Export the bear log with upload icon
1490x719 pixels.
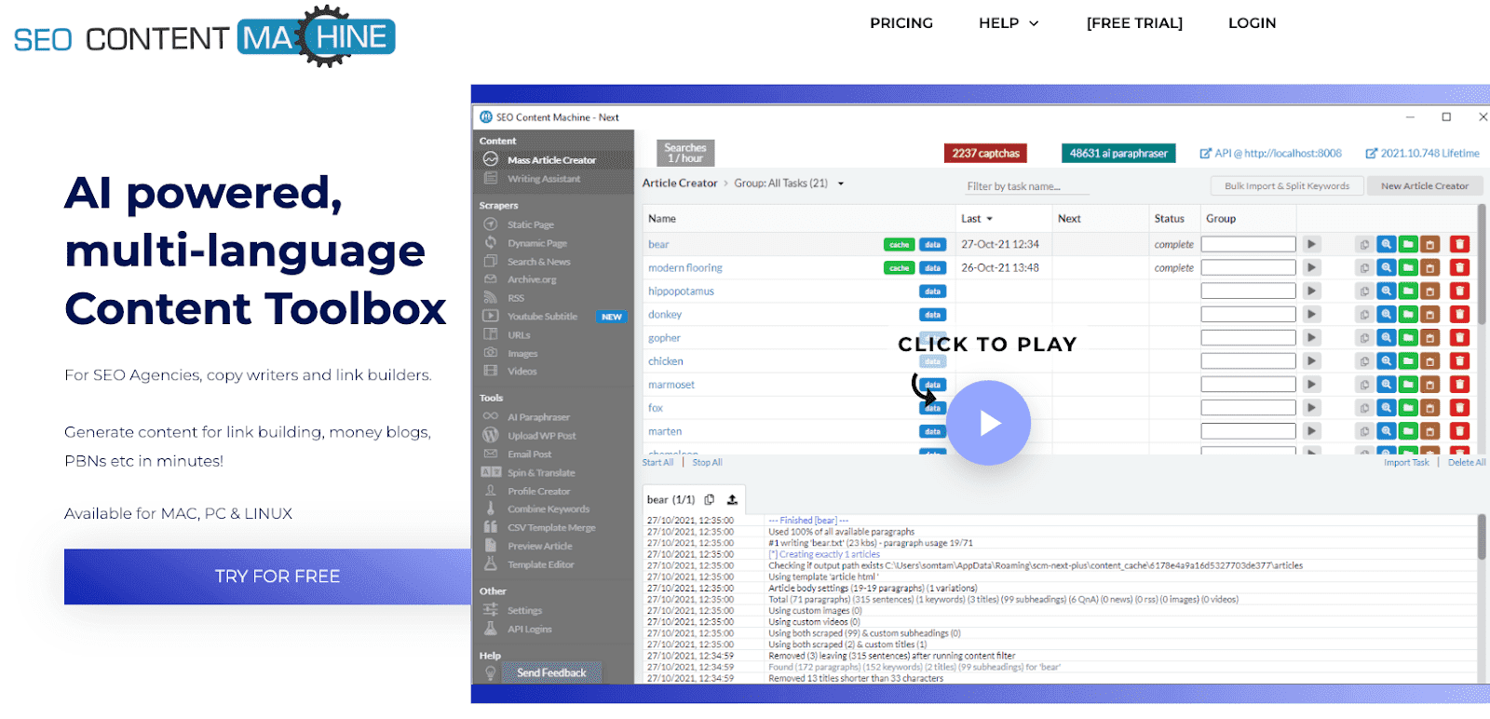tap(732, 499)
